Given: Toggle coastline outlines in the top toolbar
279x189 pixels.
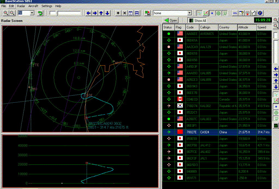Looking at the screenshot, I should click(x=225, y=13).
